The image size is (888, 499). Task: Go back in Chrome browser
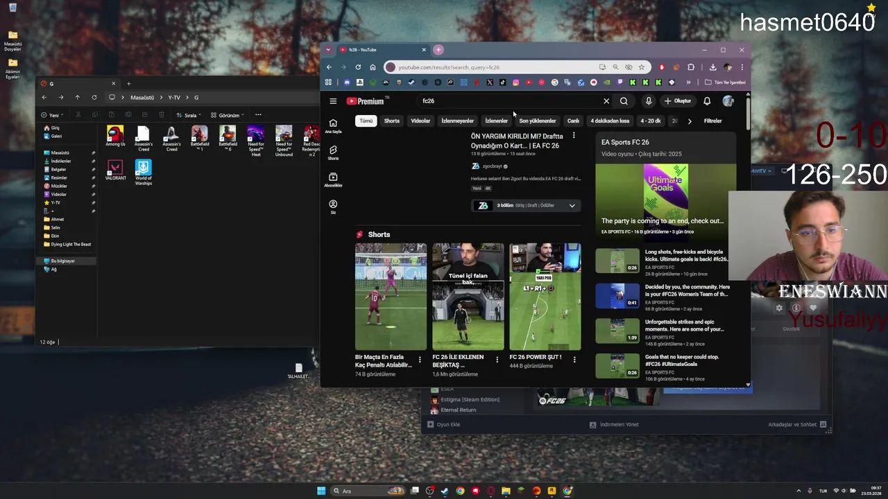pyautogui.click(x=329, y=67)
